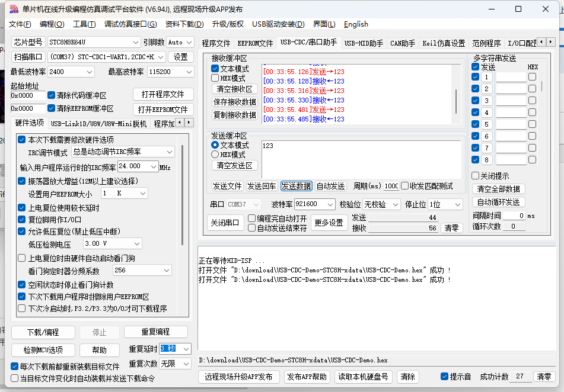Image resolution: width=564 pixels, height=392 pixels.
Task: Click 打开程序文件 button
Action: coord(163,94)
